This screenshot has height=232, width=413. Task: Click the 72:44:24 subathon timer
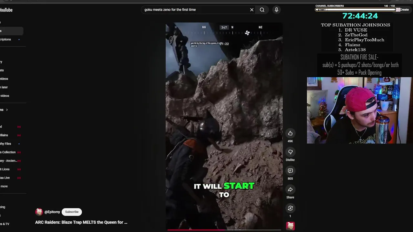click(x=360, y=16)
